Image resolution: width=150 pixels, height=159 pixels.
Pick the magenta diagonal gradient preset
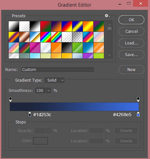click(x=35, y=47)
